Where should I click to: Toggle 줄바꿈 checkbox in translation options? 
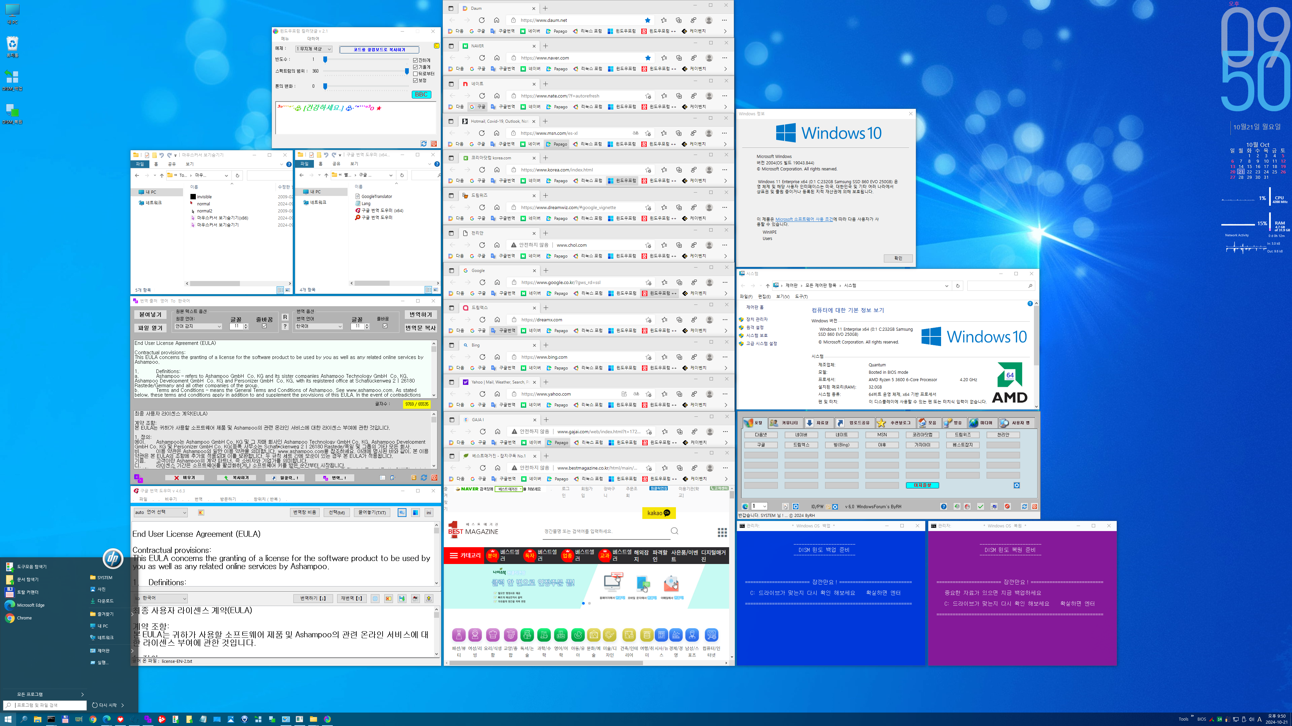coord(385,326)
